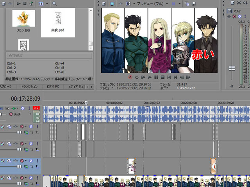The image size is (250, 187).
Task: Toggle loop playback under preview
Action: (137, 77)
